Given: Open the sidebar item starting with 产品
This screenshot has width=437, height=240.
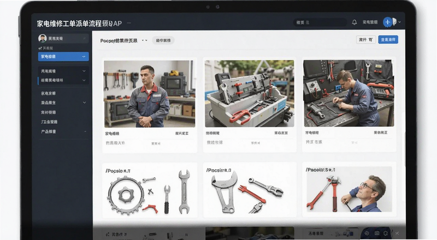Looking at the screenshot, I should [x=48, y=131].
